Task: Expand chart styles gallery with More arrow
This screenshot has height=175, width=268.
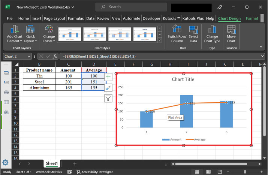Action: [160, 40]
